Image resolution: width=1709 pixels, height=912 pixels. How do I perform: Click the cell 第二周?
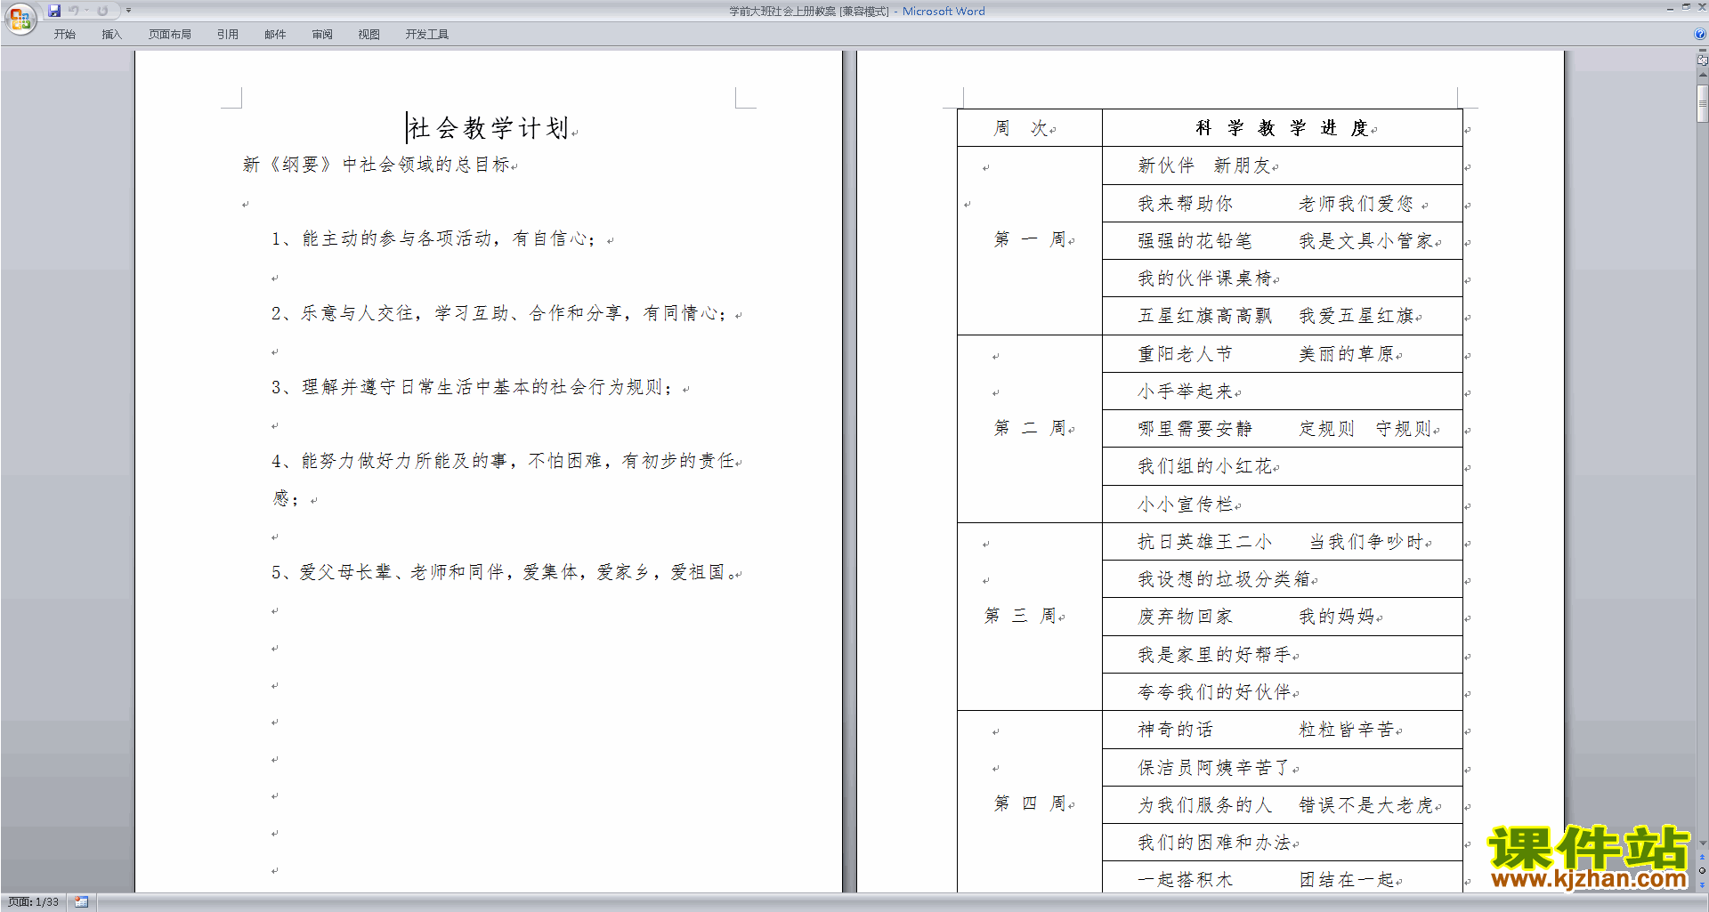pos(1030,428)
